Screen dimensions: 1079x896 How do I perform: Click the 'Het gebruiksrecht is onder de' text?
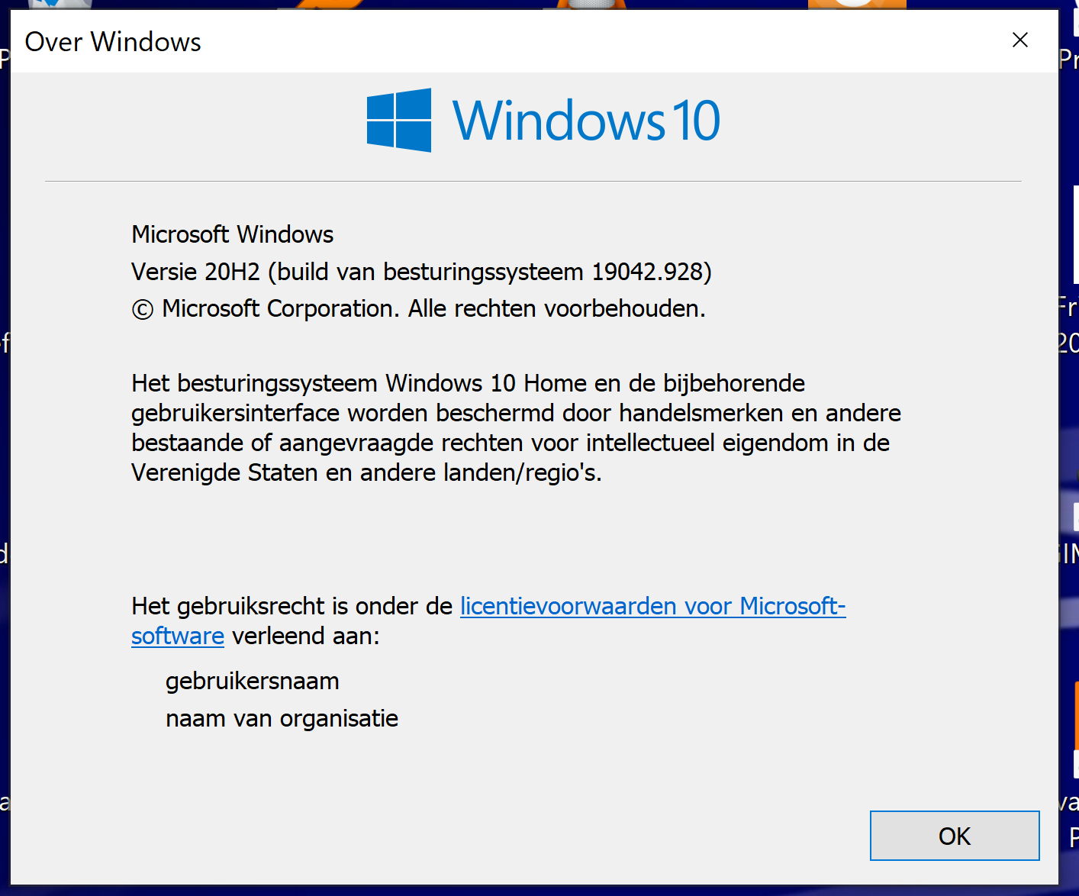(292, 606)
